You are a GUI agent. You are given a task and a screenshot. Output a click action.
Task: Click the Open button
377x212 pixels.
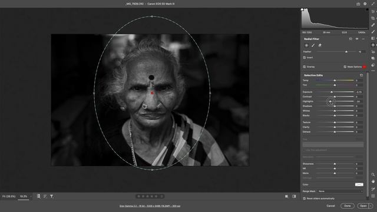tap(363, 206)
